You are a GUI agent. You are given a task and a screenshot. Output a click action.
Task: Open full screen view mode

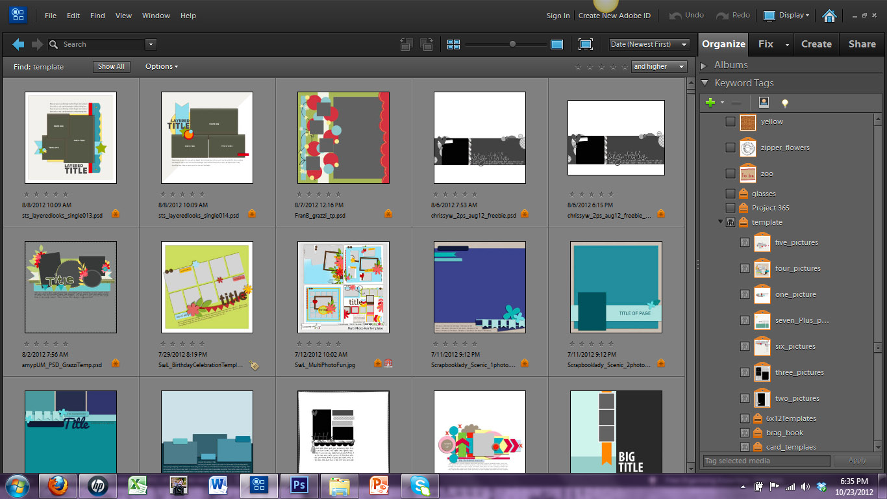pyautogui.click(x=586, y=44)
